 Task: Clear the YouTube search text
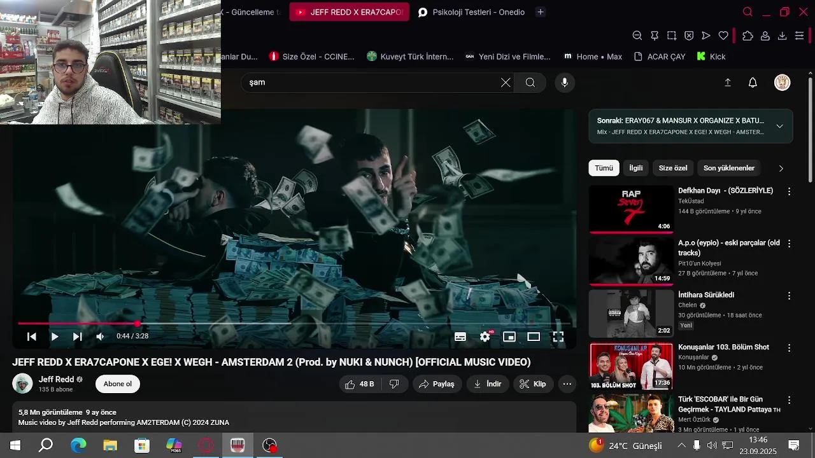tap(506, 82)
